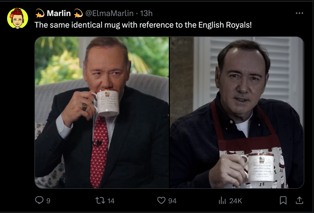Screen dimensions: 314x213
Task: Click the "13h" timestamp
Action: pyautogui.click(x=146, y=13)
